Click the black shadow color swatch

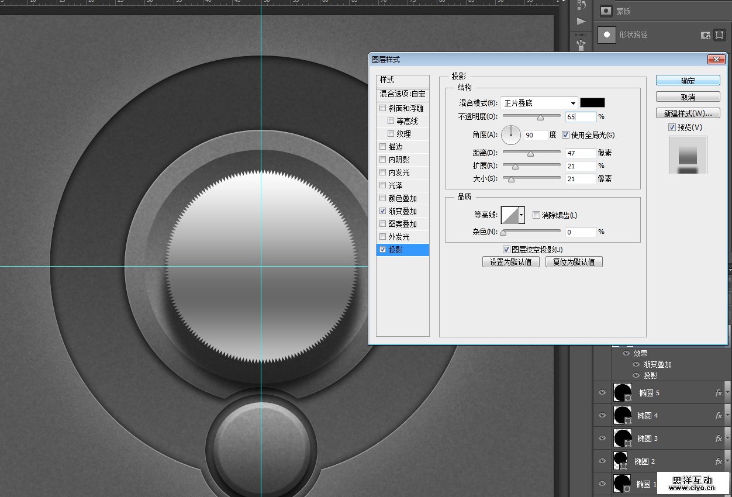point(592,103)
